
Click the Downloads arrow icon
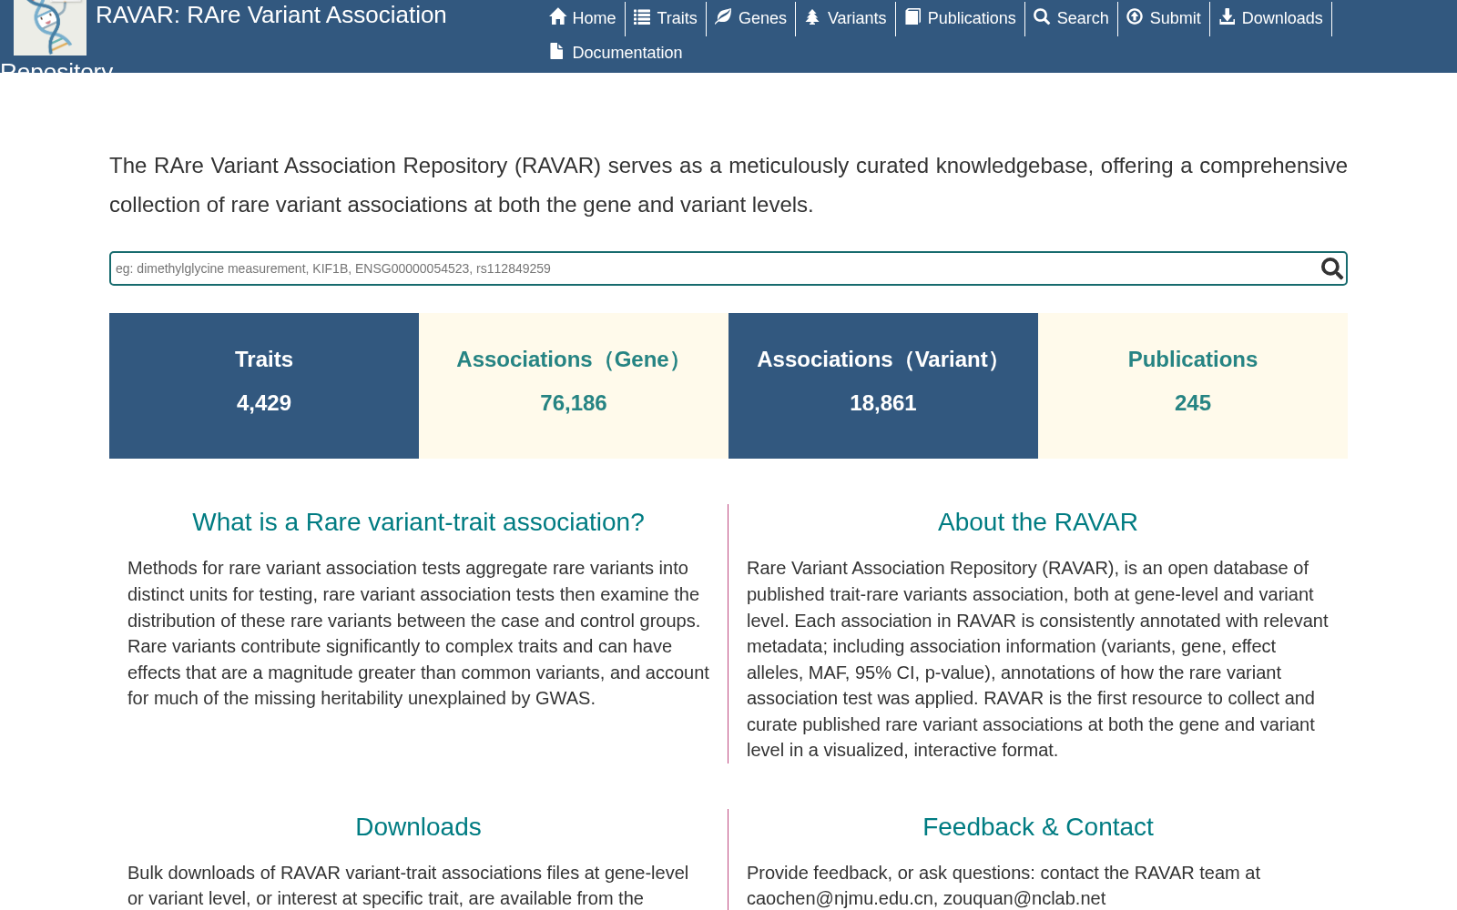(x=1227, y=17)
